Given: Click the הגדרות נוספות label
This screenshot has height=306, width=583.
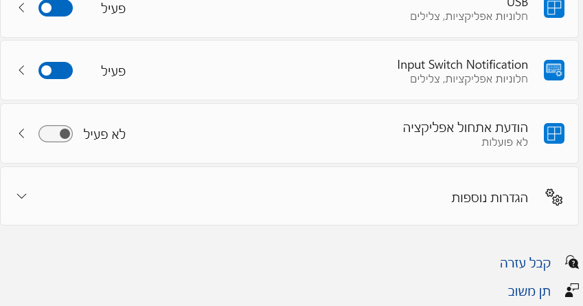Looking at the screenshot, I should point(490,197).
